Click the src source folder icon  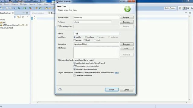click(1, 22)
